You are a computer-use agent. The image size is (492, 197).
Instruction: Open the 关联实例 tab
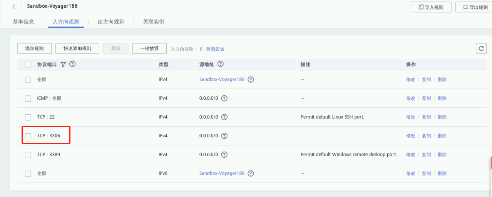point(154,22)
